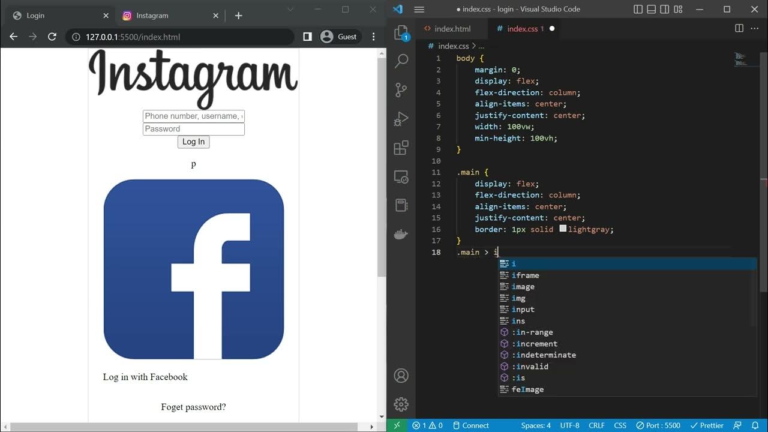
Task: Open Accounts icon in VS Code
Action: [401, 376]
